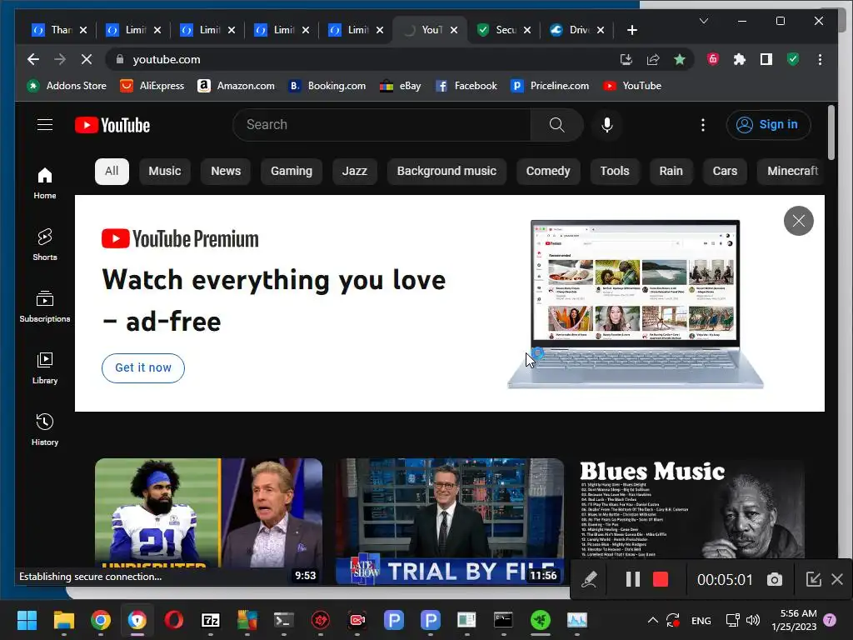The image size is (853, 640).
Task: Open the AliExpress bookmark
Action: (152, 86)
